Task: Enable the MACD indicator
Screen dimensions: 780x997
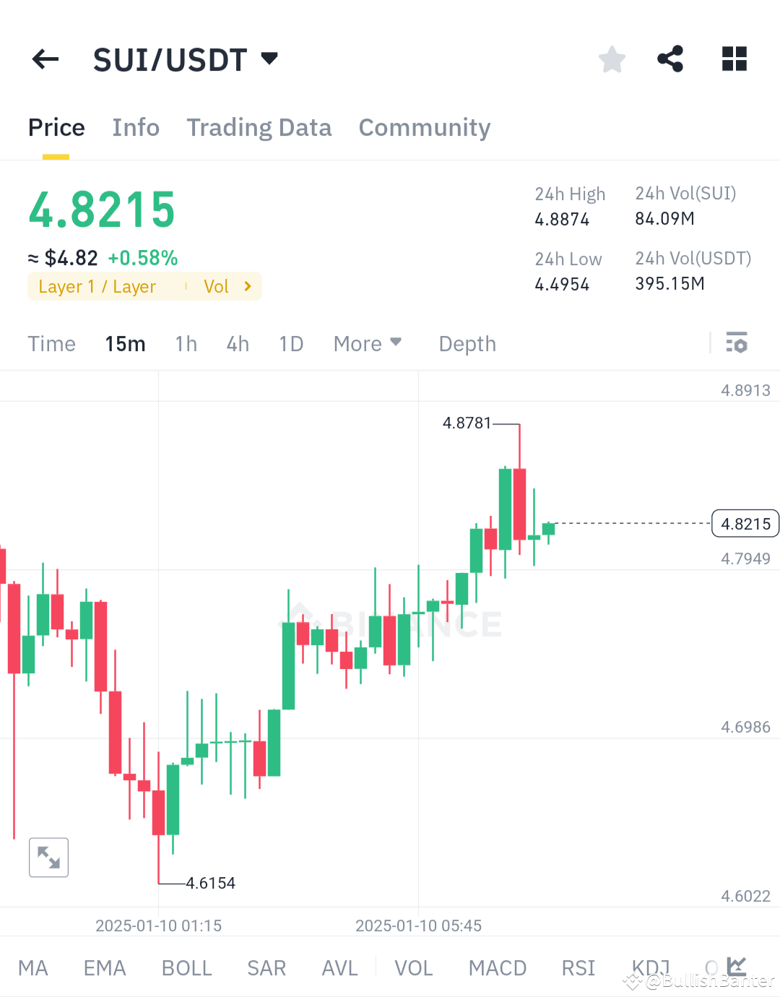Action: click(x=497, y=967)
